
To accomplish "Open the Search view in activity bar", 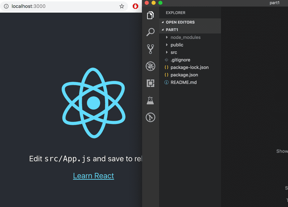I will pos(150,32).
